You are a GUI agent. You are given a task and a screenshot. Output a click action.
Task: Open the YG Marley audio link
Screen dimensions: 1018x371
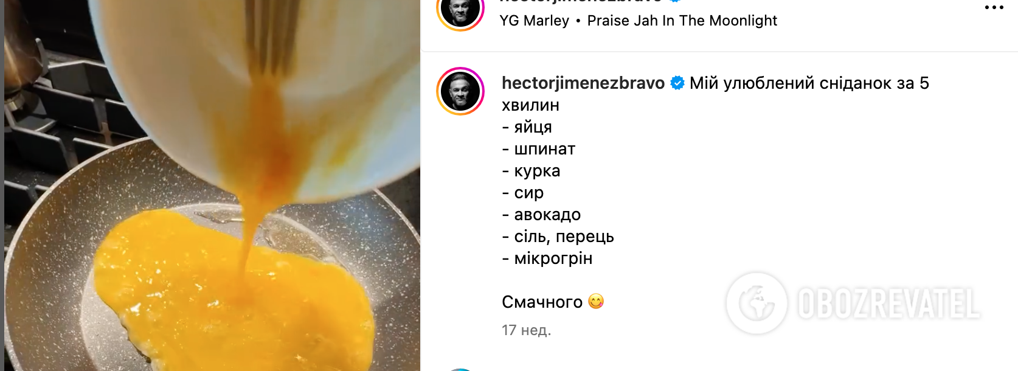(x=534, y=21)
